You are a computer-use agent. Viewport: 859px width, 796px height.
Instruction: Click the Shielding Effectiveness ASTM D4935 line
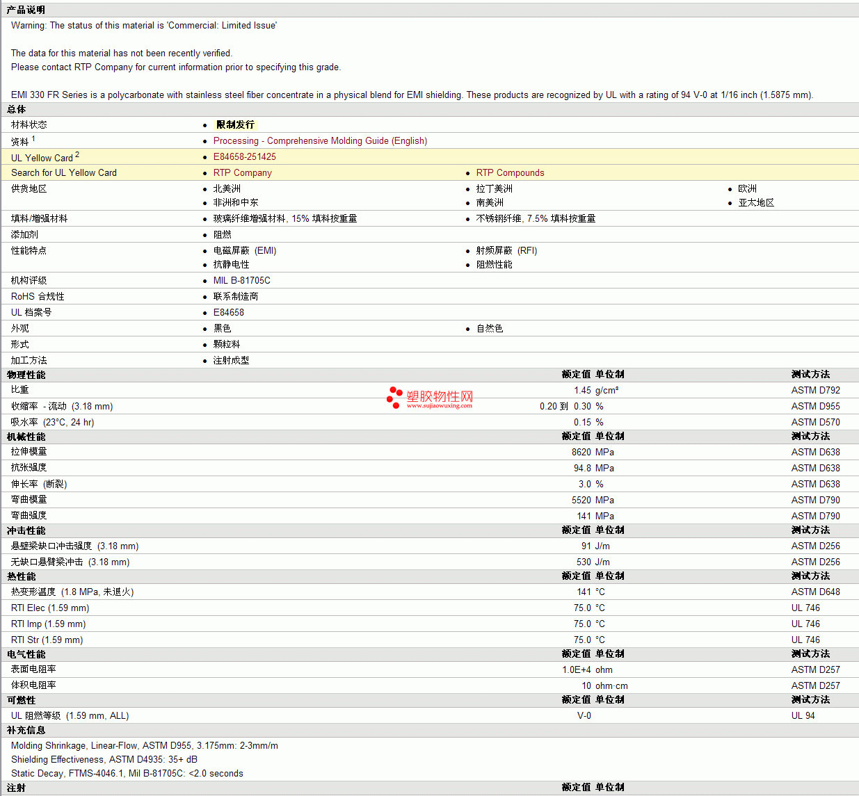(x=104, y=759)
